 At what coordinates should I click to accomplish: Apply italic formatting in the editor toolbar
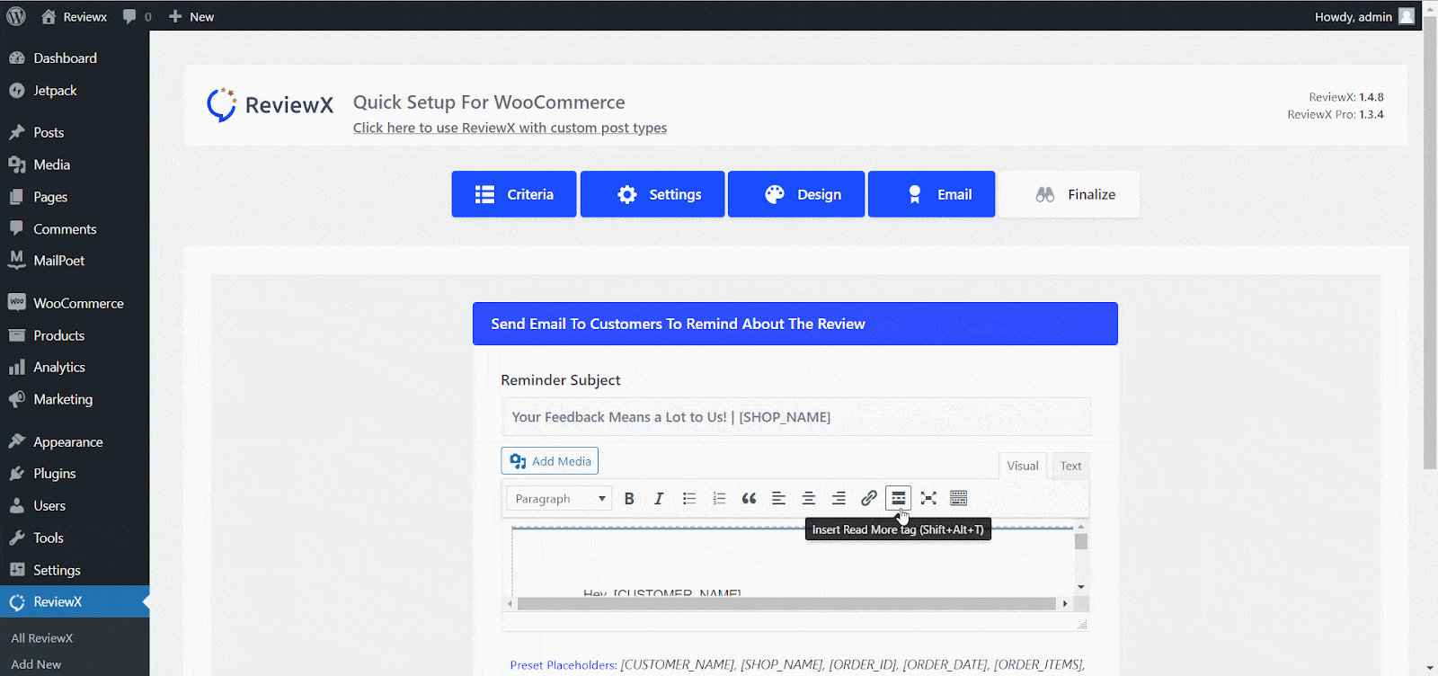click(x=659, y=499)
